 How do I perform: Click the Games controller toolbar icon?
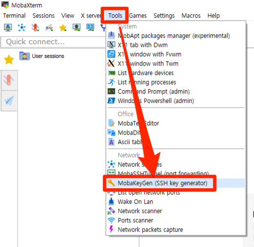click(49, 27)
